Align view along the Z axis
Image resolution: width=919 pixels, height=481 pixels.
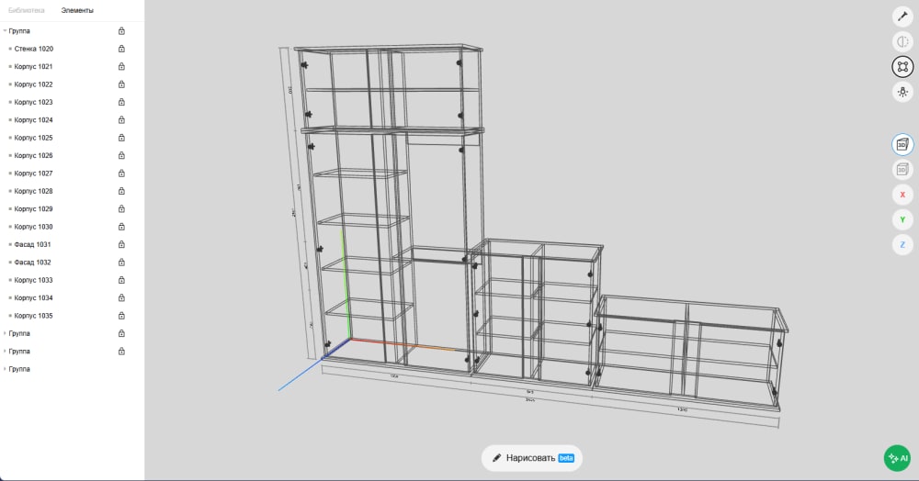click(x=902, y=245)
